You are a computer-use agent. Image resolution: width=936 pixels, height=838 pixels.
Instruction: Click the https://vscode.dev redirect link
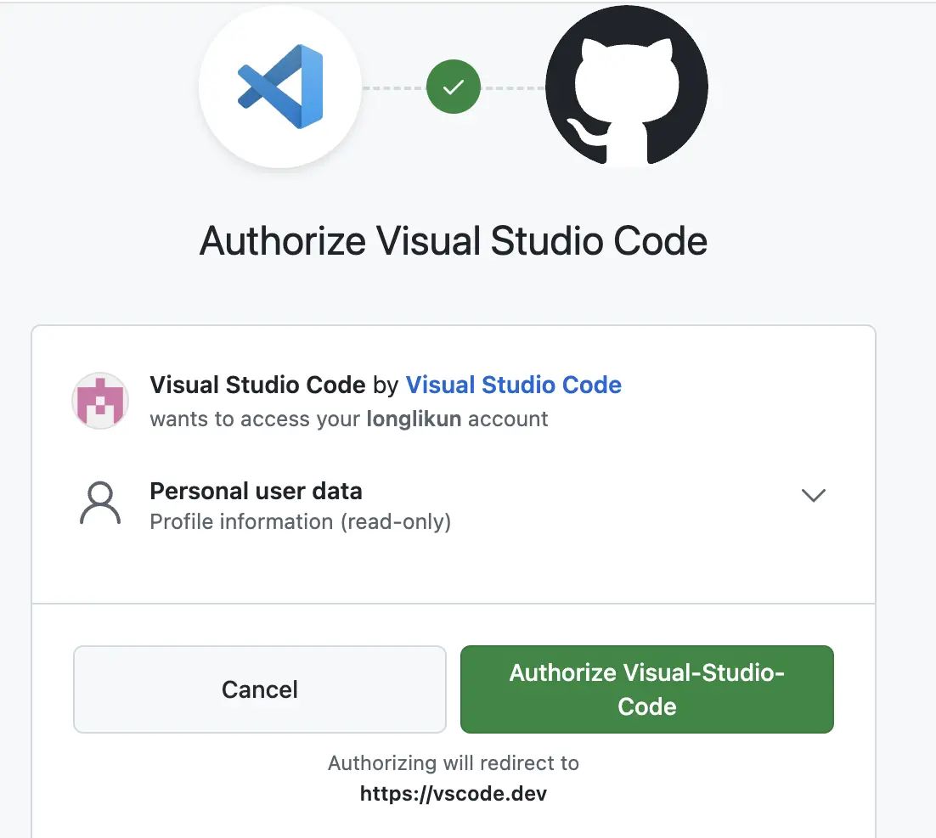454,793
